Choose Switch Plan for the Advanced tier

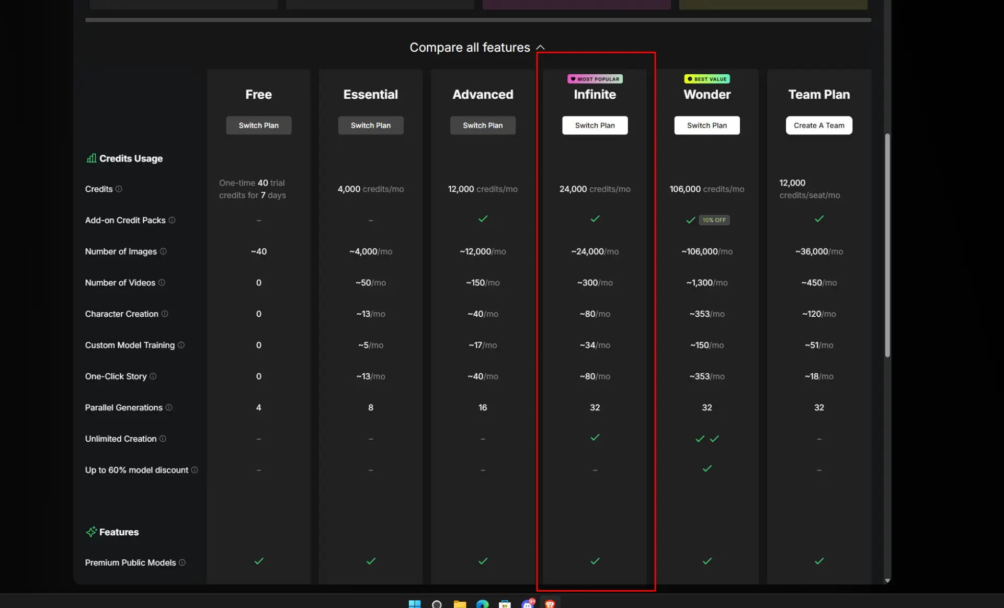coord(483,125)
